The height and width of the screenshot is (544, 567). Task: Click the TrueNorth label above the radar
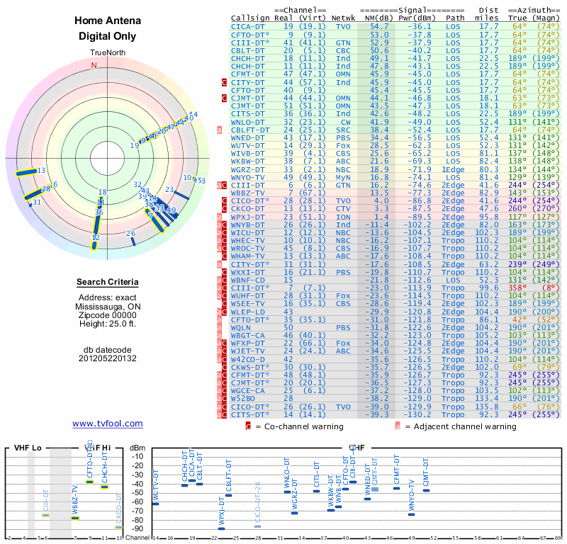pos(108,53)
